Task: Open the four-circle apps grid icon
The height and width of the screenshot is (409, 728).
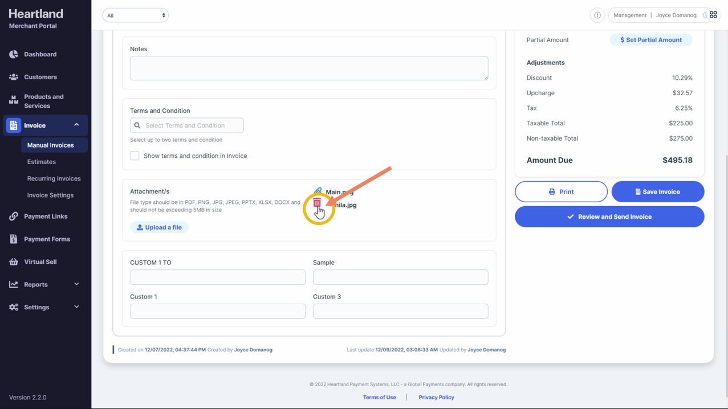Action: click(x=713, y=15)
